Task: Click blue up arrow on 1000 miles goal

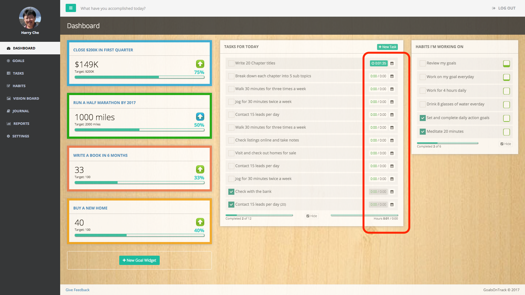Action: pos(200,117)
